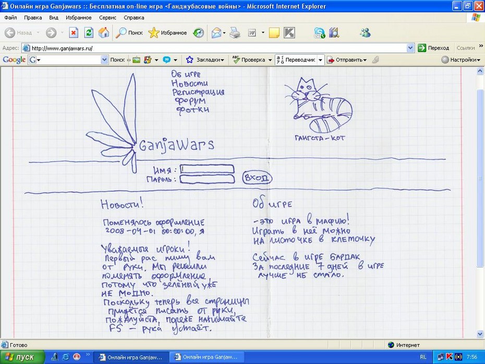Click the Google toolbar search input
The width and height of the screenshot is (485, 364).
[68, 59]
